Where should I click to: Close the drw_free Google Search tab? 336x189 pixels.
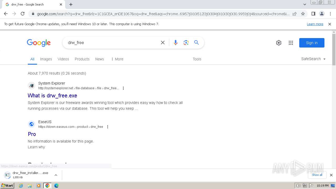pyautogui.click(x=61, y=4)
